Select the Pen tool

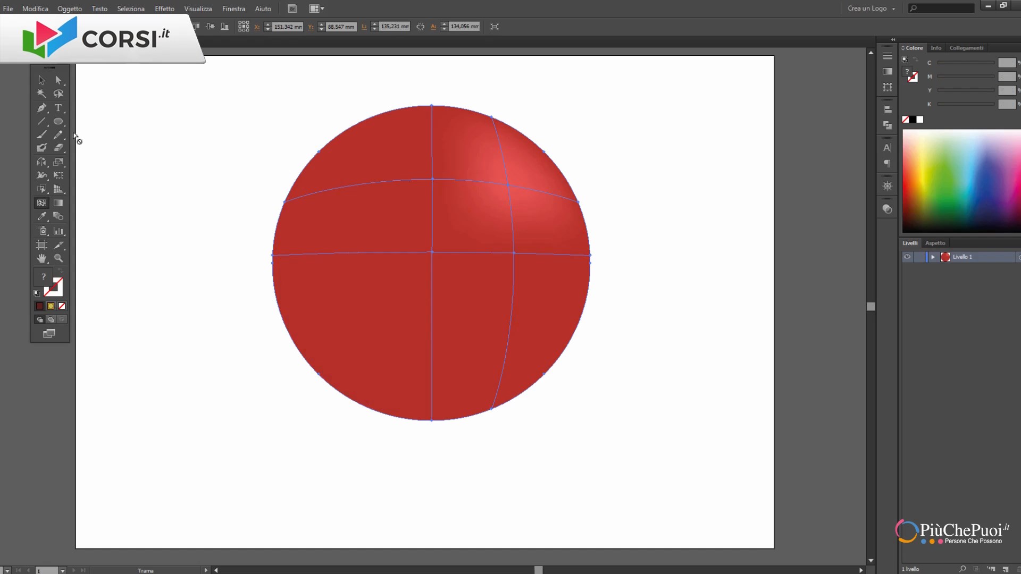click(x=41, y=108)
